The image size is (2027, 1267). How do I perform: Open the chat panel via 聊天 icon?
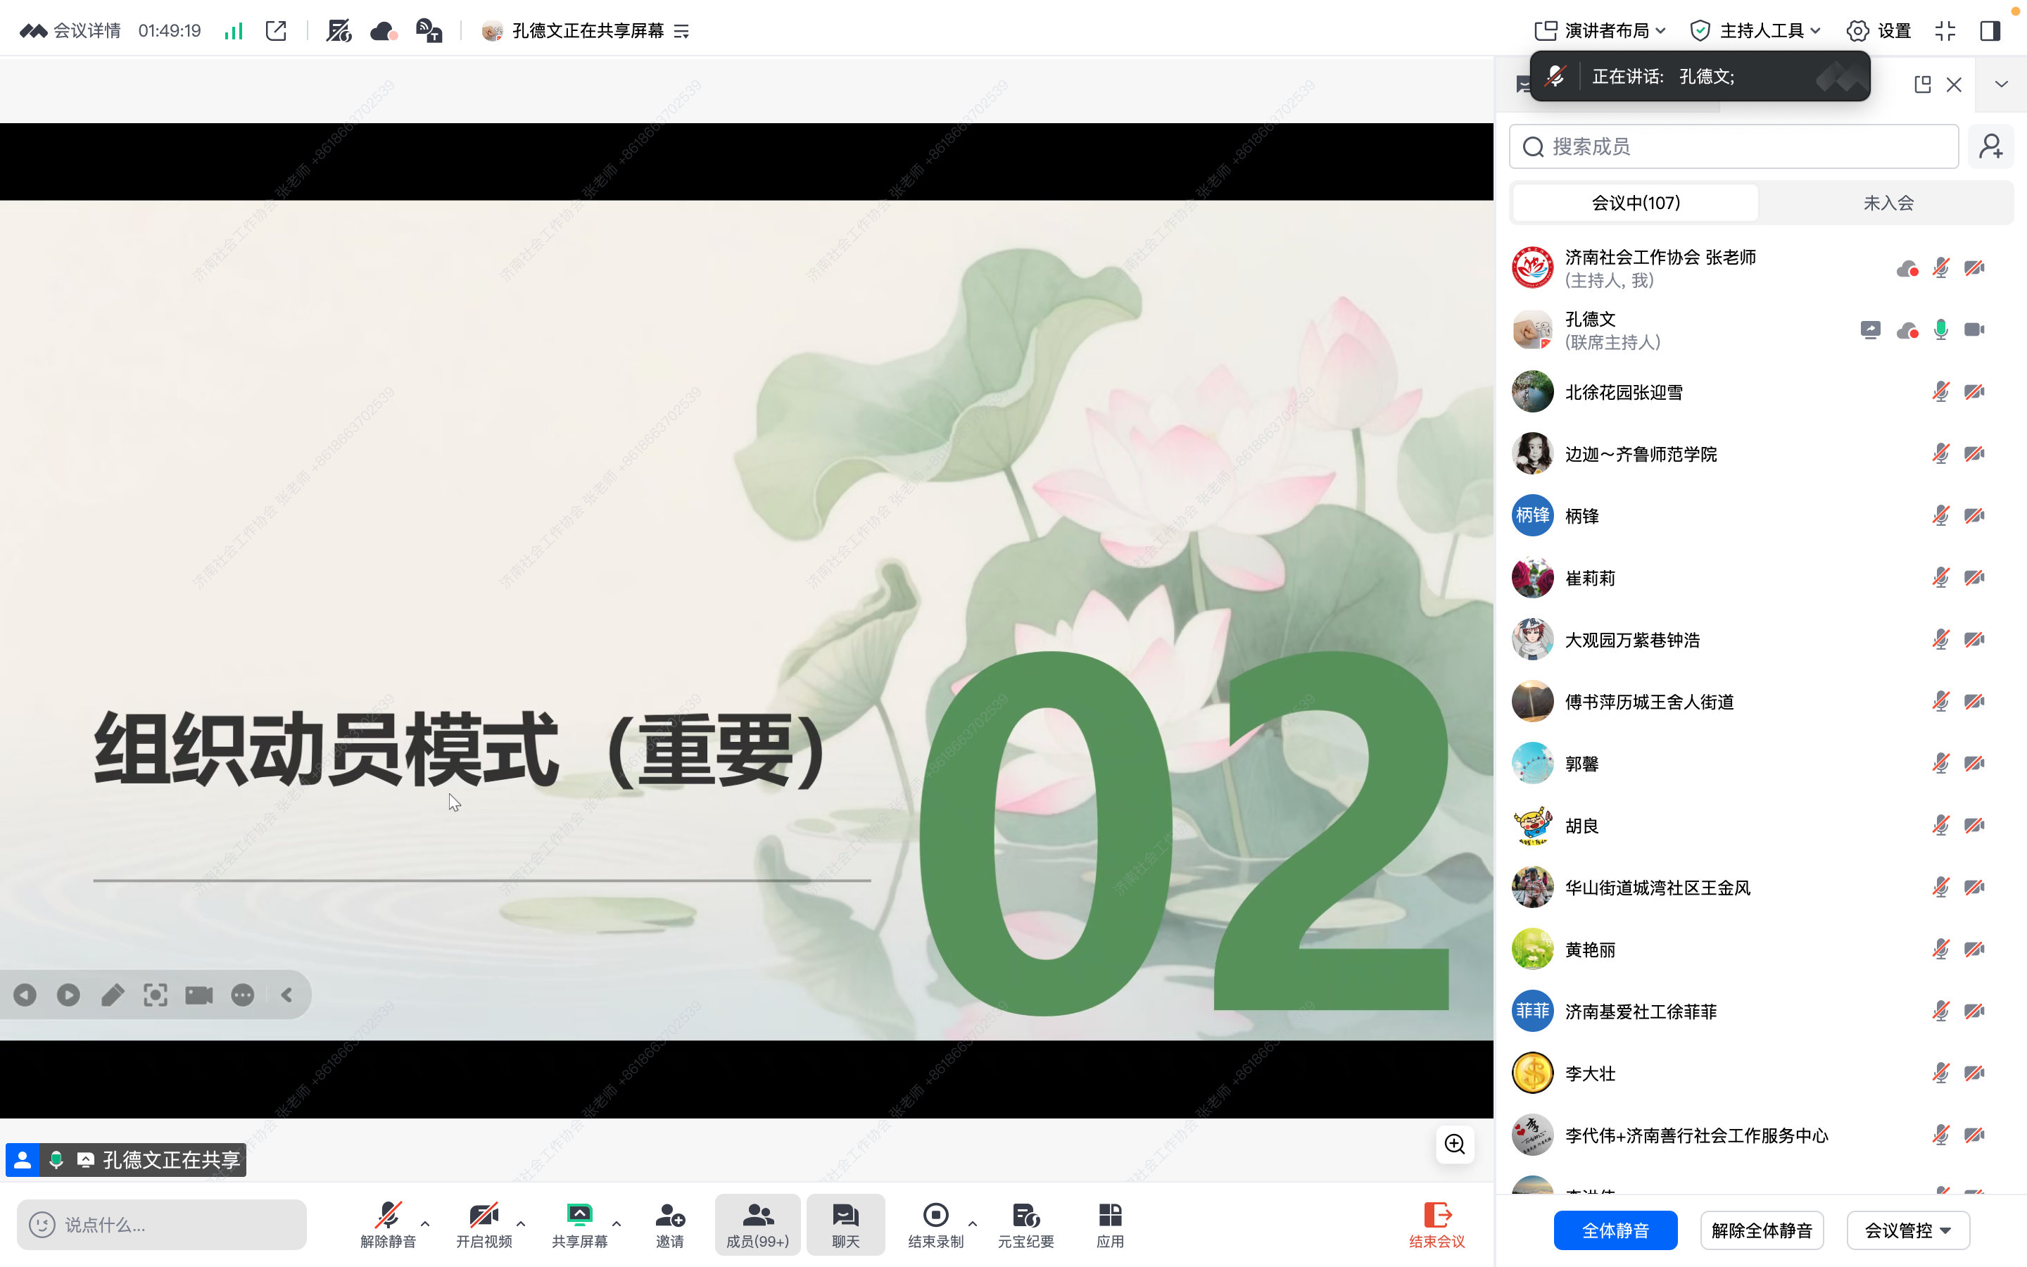coord(845,1223)
